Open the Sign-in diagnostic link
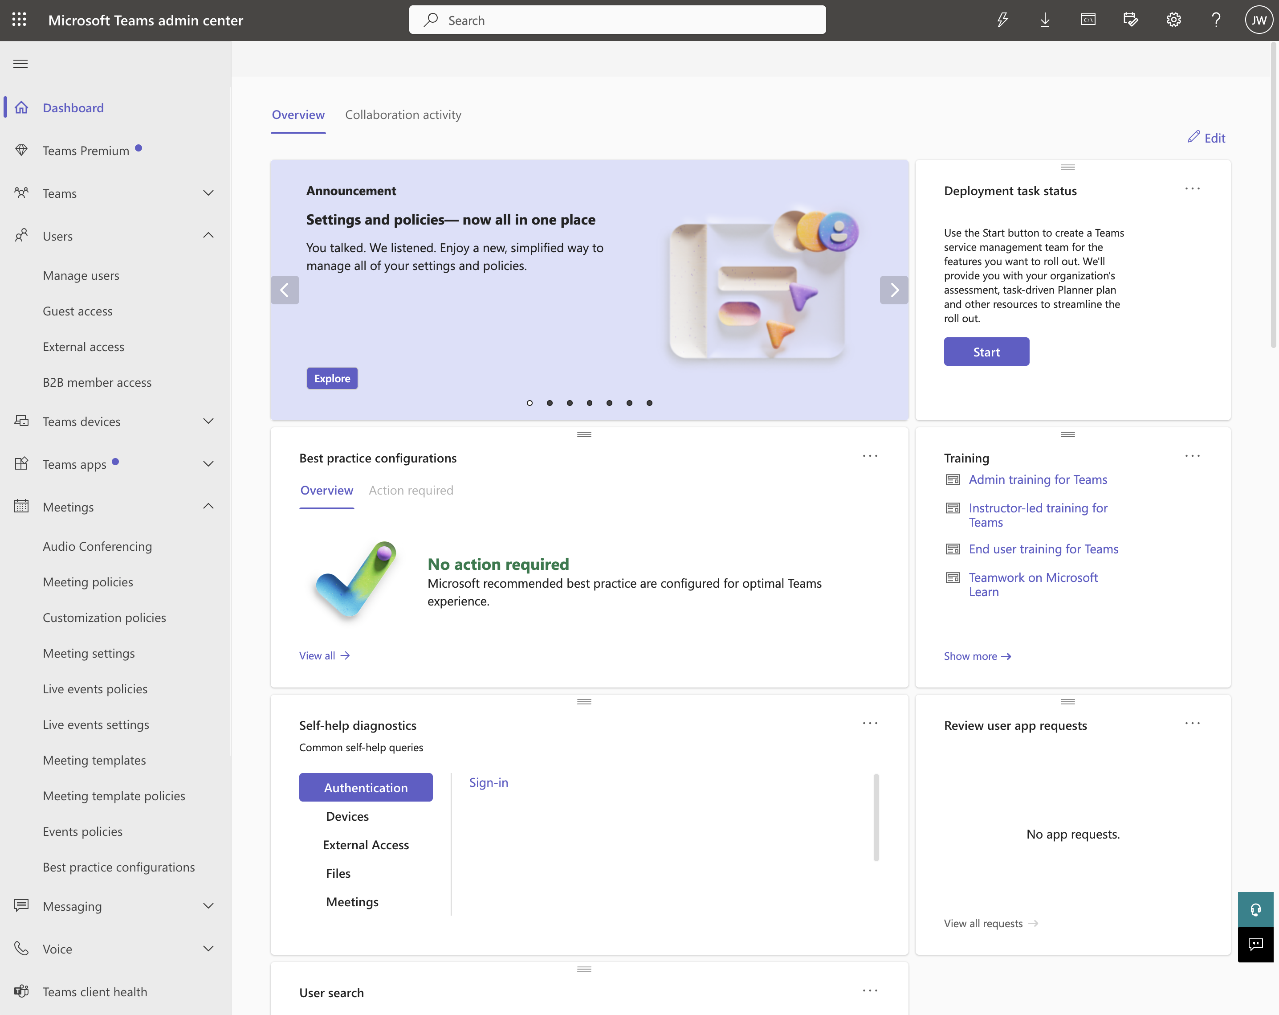Viewport: 1279px width, 1015px height. point(489,782)
